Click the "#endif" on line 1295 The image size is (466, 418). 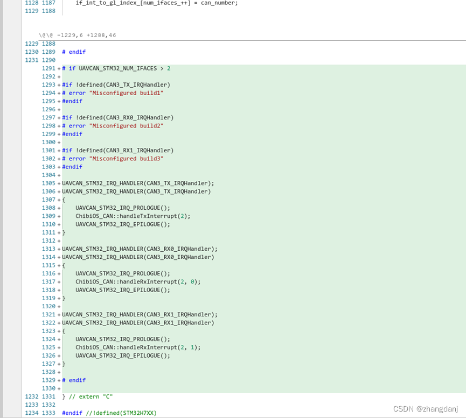72,101
